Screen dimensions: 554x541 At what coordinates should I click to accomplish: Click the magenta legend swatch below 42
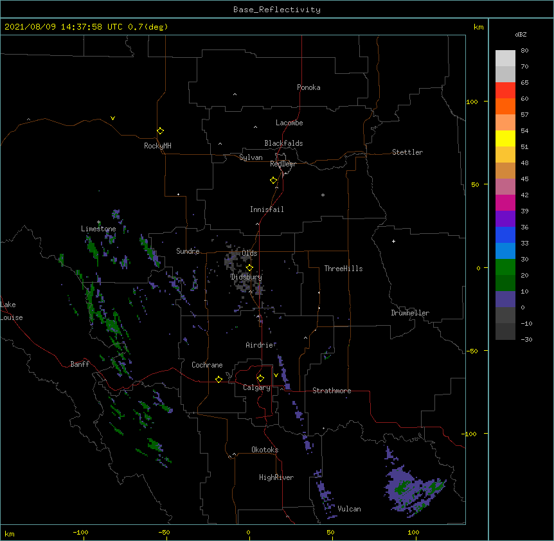coord(505,202)
